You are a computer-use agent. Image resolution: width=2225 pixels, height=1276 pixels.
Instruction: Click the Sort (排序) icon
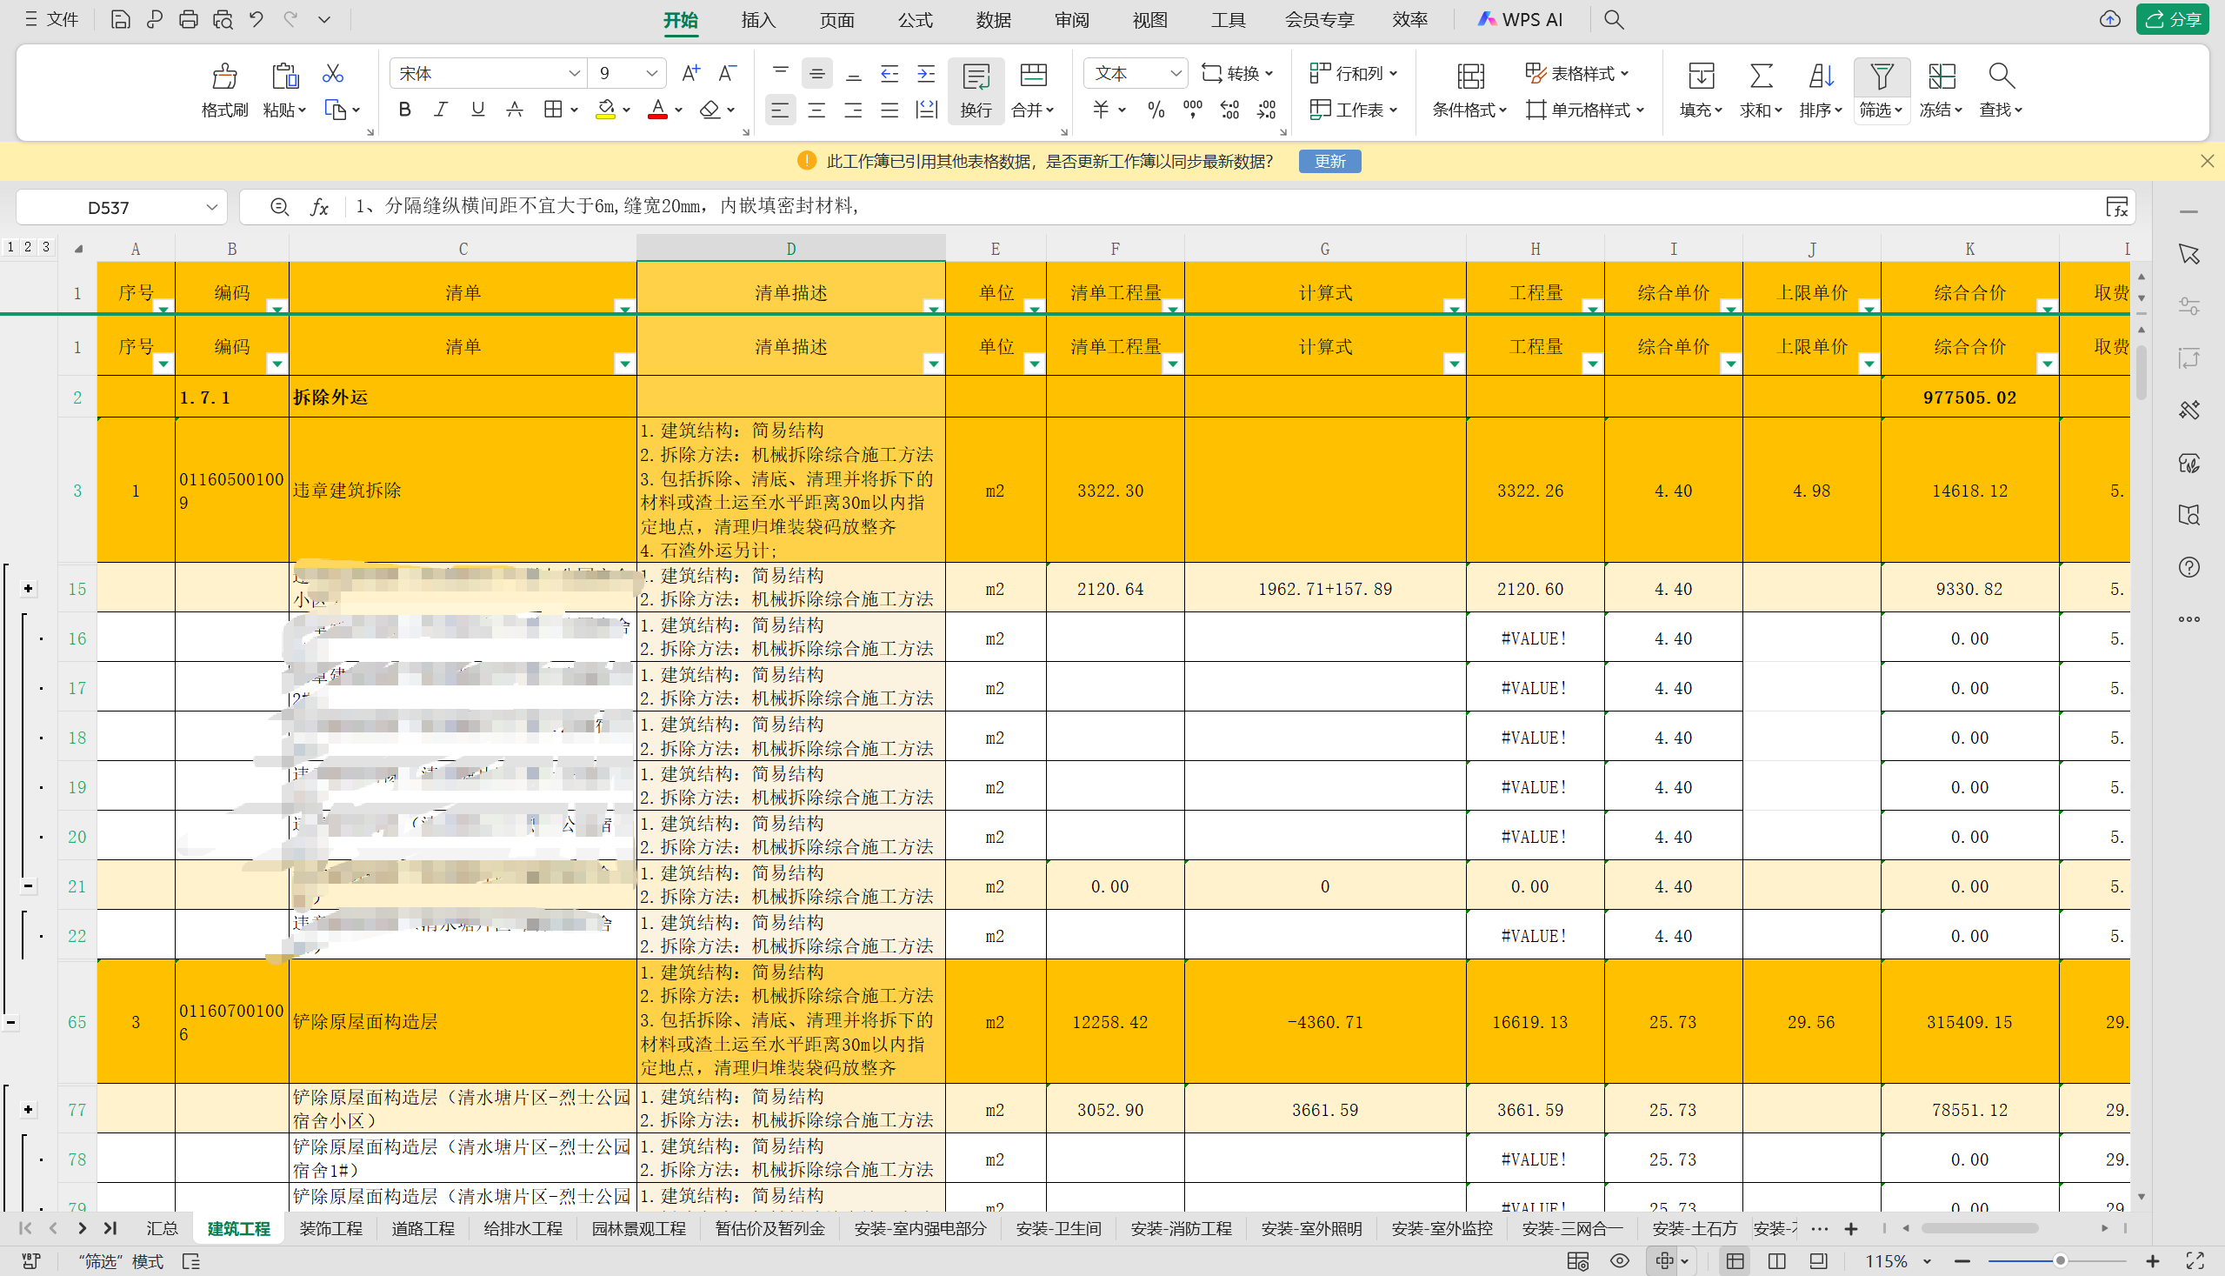point(1822,77)
